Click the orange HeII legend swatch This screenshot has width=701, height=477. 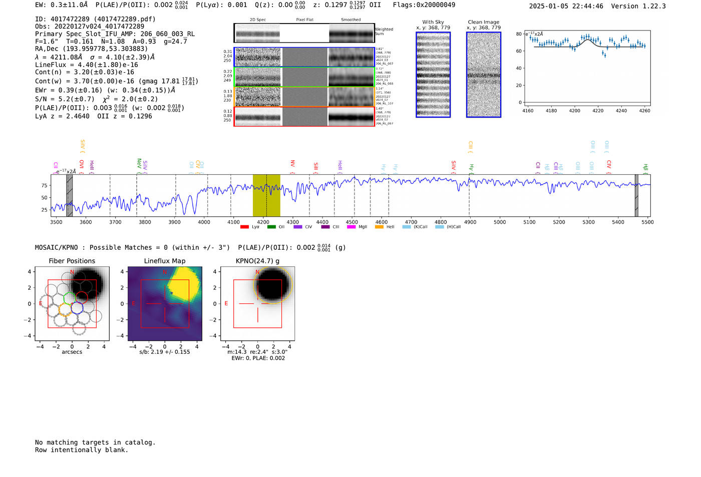(379, 227)
